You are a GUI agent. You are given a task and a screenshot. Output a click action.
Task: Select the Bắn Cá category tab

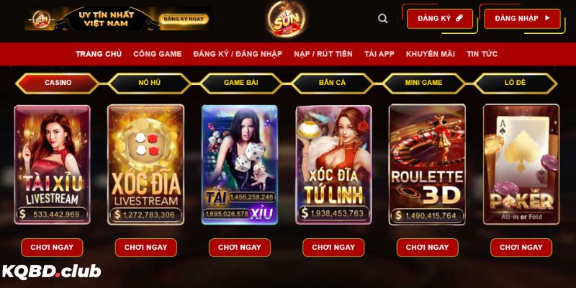click(x=332, y=83)
